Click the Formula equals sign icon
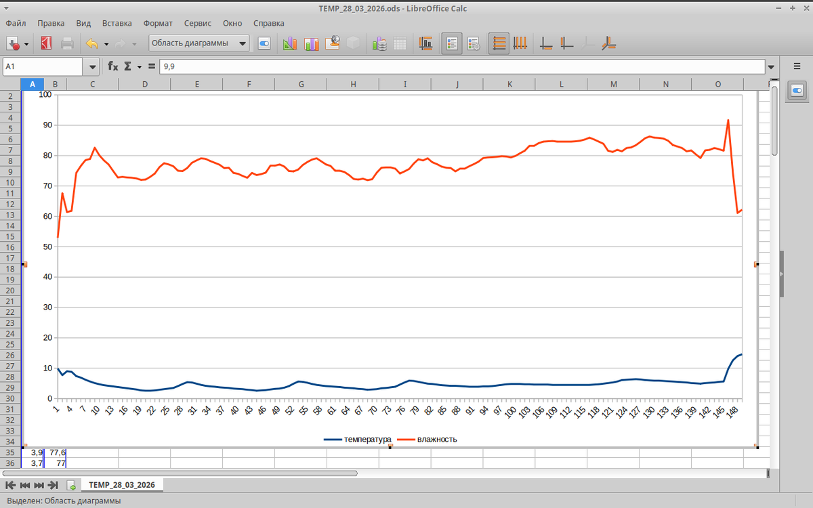The height and width of the screenshot is (508, 813). [151, 66]
